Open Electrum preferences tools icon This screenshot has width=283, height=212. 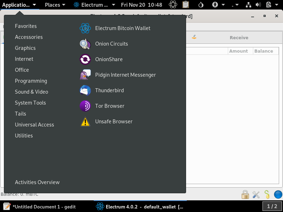pyautogui.click(x=256, y=195)
